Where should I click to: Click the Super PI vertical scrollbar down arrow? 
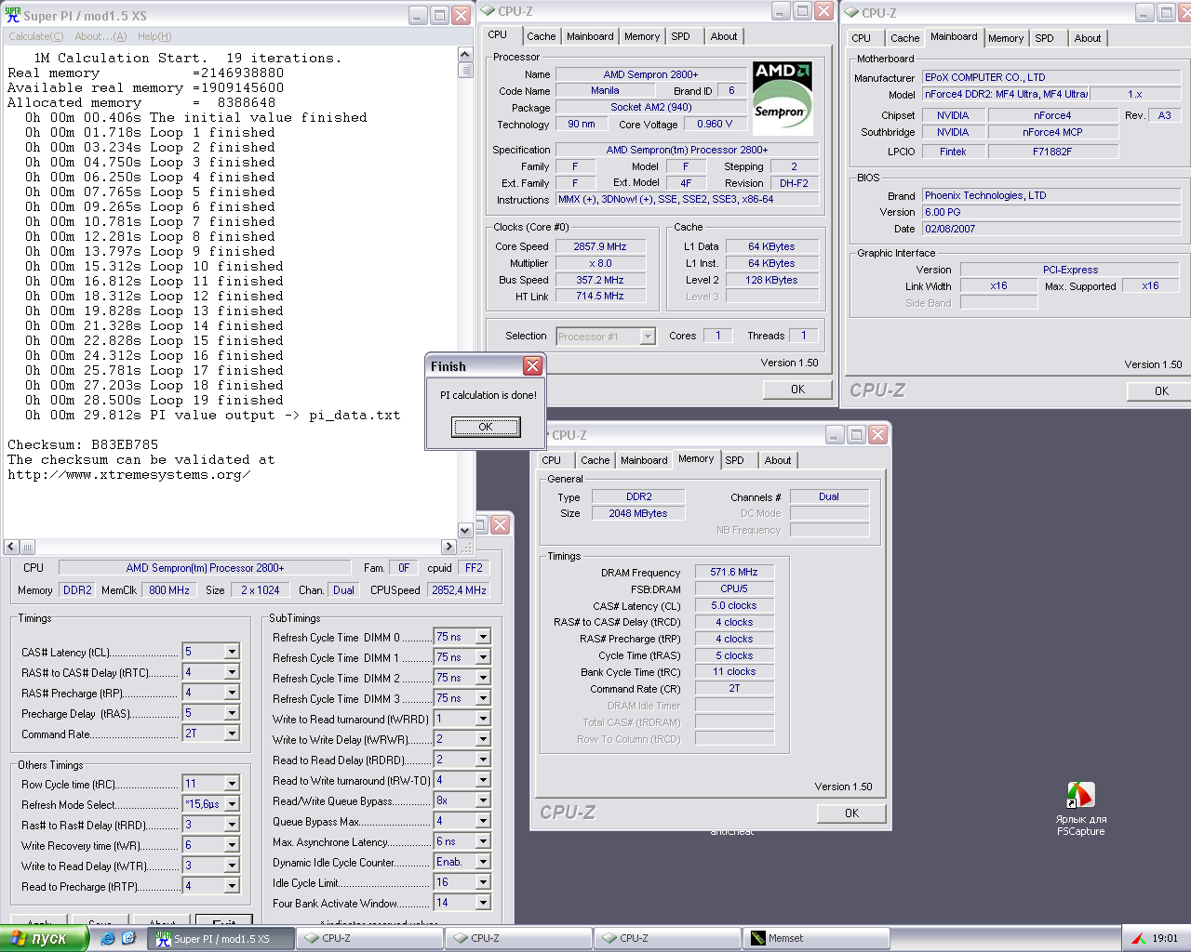click(x=465, y=532)
